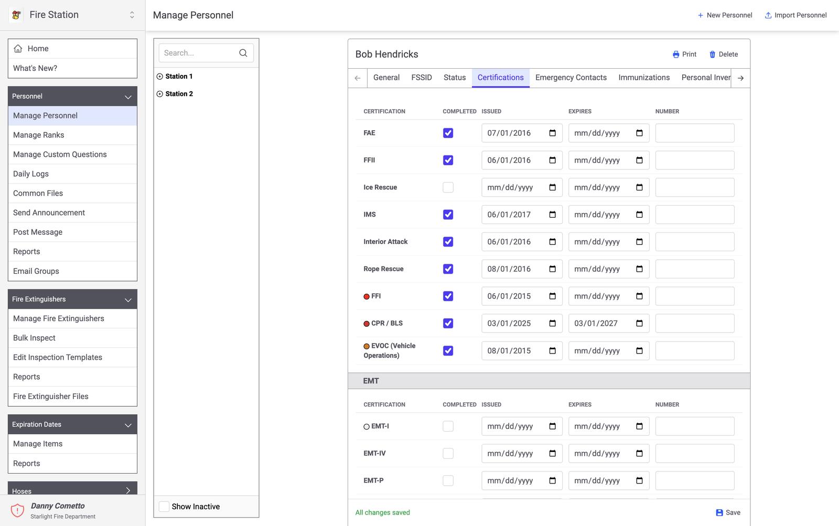Click the orange status dot beside EVOC
The image size is (839, 526).
point(367,347)
